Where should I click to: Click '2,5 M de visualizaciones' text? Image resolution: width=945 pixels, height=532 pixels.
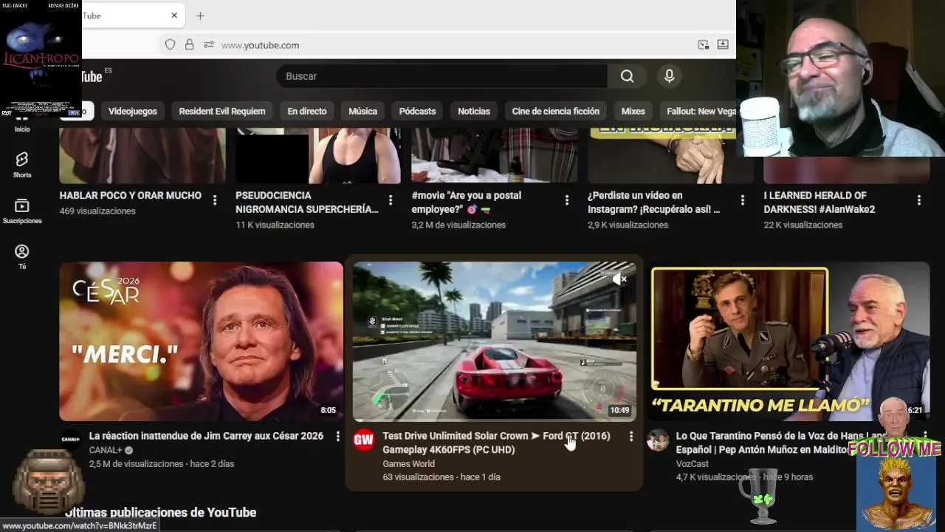[x=136, y=464]
